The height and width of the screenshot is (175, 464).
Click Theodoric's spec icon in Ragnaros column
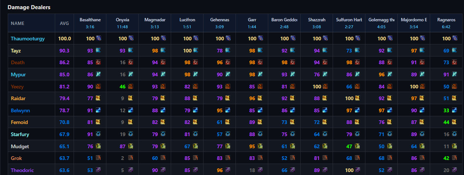pos(454,170)
